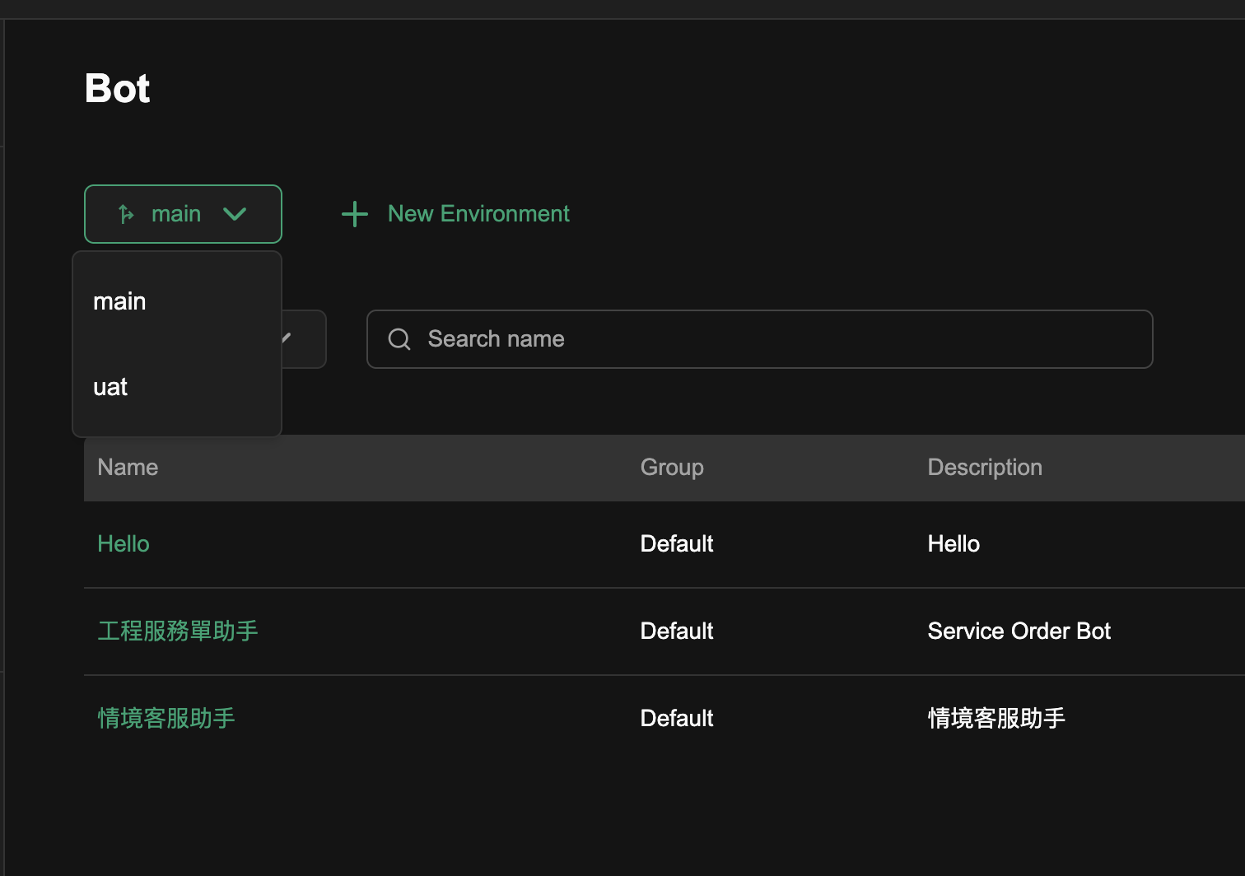This screenshot has width=1245, height=876.
Task: Click the white 情境客服助手 description text
Action: (x=996, y=719)
